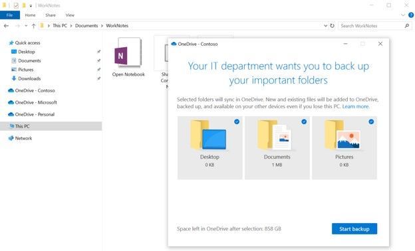Click the OneDrive cloud icon in dialog title
This screenshot has width=415, height=251.
pos(174,44)
